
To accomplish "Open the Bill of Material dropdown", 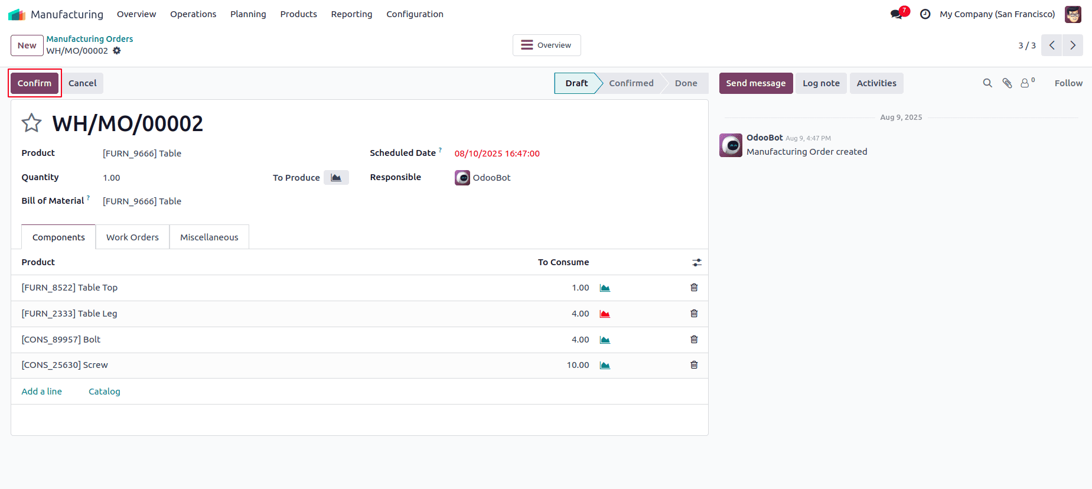I will tap(224, 201).
